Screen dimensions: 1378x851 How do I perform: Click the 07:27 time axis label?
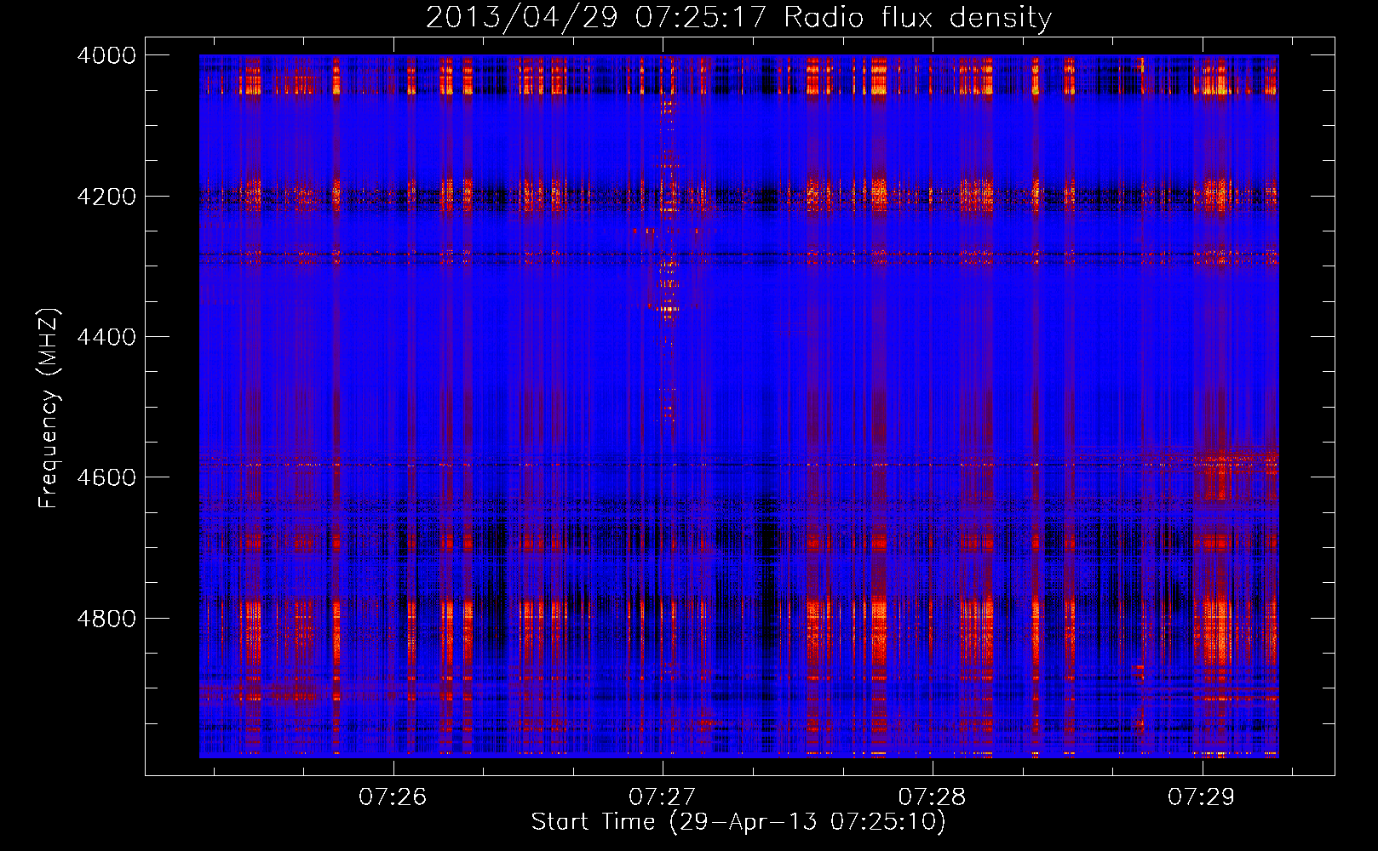tap(663, 797)
